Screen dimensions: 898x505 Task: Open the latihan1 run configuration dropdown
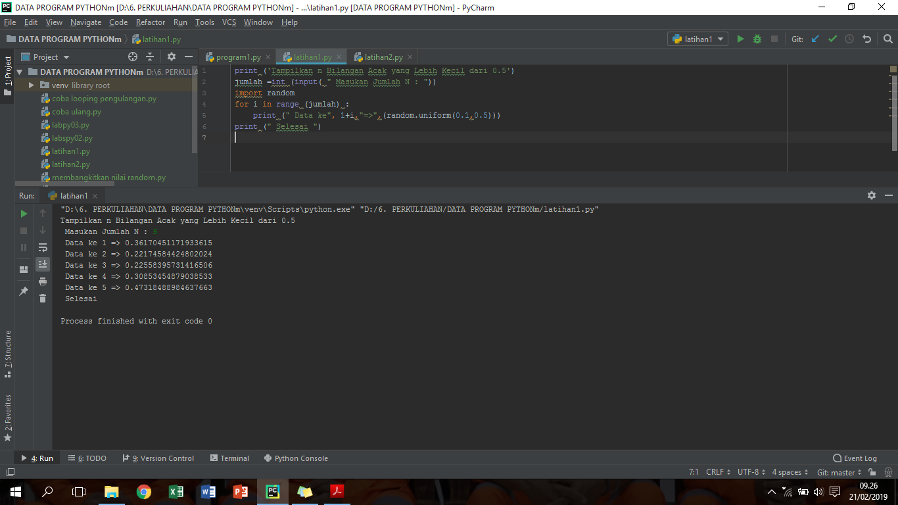[697, 39]
